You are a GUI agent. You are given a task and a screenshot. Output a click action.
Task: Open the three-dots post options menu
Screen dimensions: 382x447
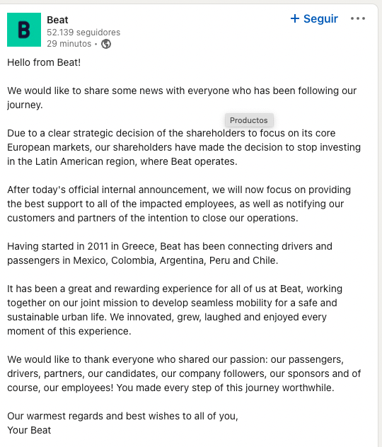[x=358, y=18]
